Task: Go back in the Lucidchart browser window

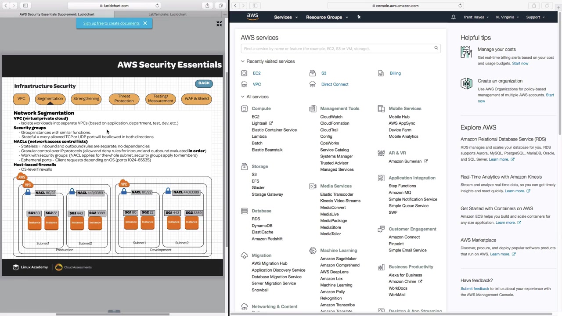Action: [x=6, y=6]
